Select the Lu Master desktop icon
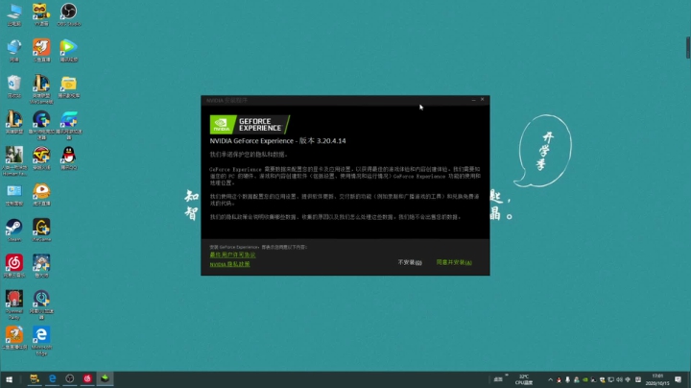 [41, 266]
